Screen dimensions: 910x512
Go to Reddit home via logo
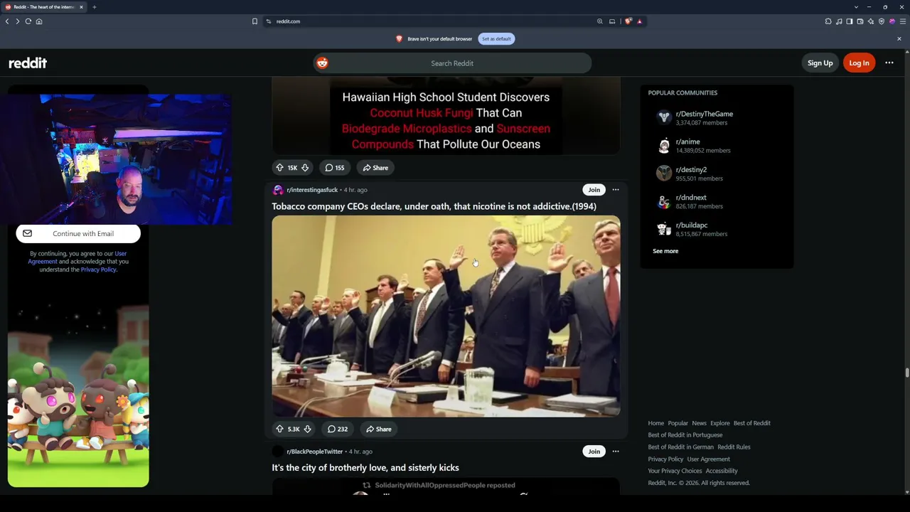coord(28,63)
